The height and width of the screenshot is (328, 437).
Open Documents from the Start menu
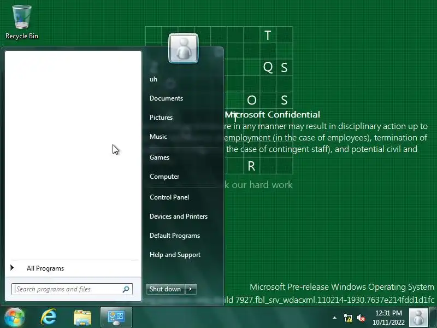point(167,98)
